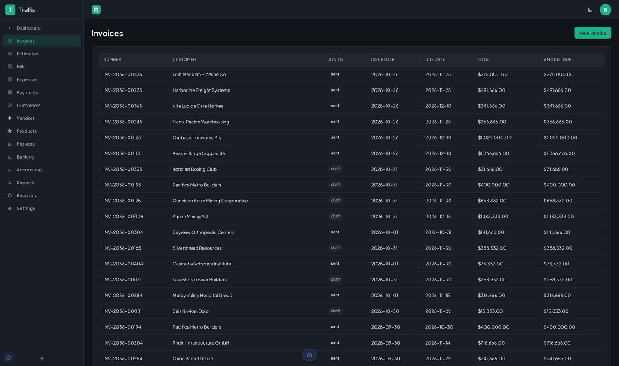This screenshot has width=619, height=366.
Task: Click the Invoices sidebar icon
Action: coord(9,41)
